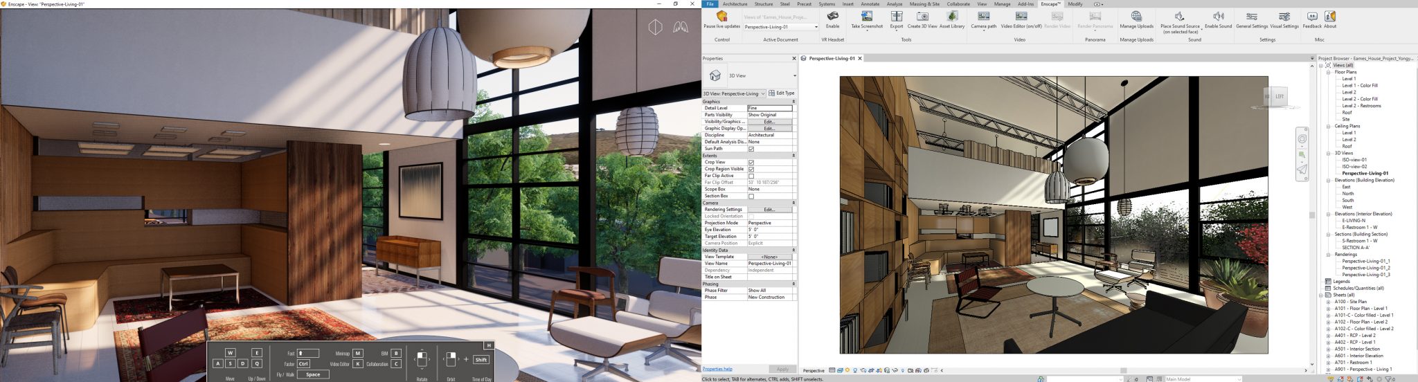Click Edit button for Graphic Display Options
Image resolution: width=1418 pixels, height=382 pixels.
click(769, 129)
